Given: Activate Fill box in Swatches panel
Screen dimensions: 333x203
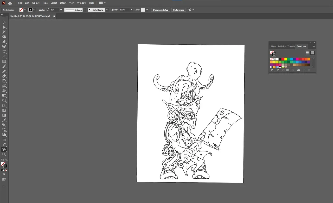Looking at the screenshot, I should 272,52.
